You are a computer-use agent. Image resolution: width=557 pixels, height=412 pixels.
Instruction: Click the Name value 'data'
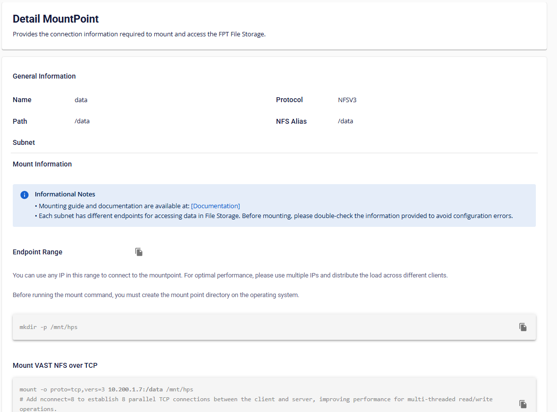point(81,100)
